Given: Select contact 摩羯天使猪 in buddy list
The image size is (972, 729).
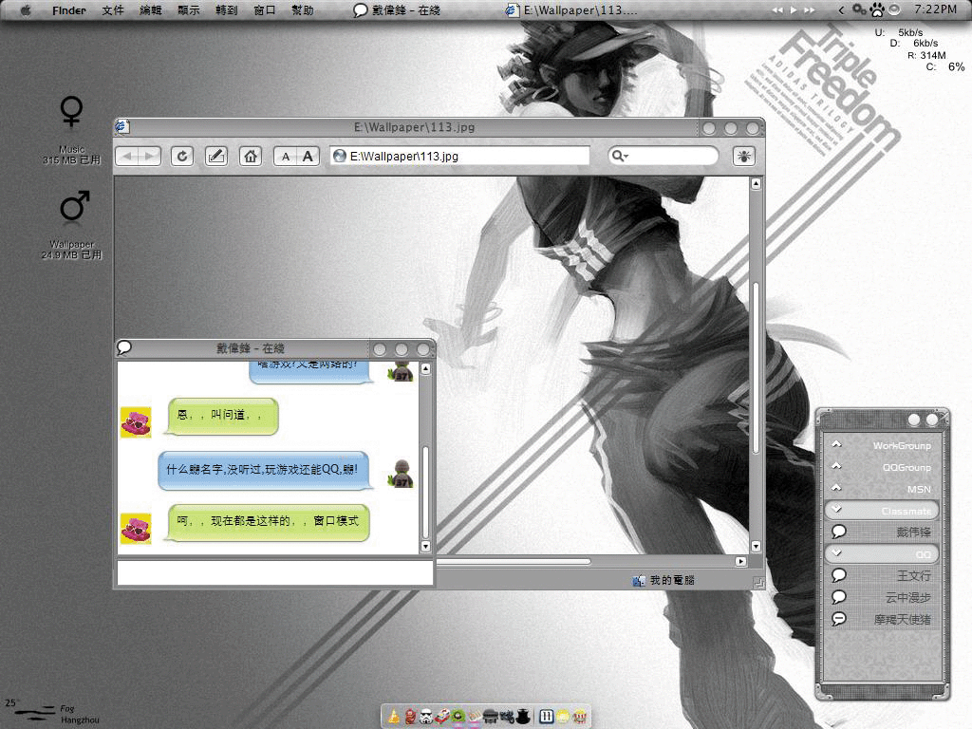Looking at the screenshot, I should coord(882,619).
